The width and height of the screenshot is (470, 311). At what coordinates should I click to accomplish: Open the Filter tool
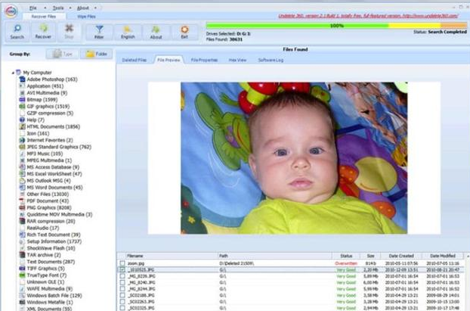(x=99, y=30)
